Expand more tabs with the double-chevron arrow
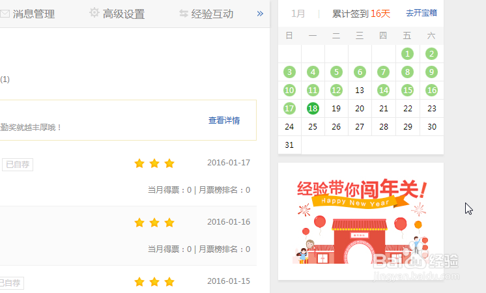This screenshot has width=486, height=293. coord(260,13)
